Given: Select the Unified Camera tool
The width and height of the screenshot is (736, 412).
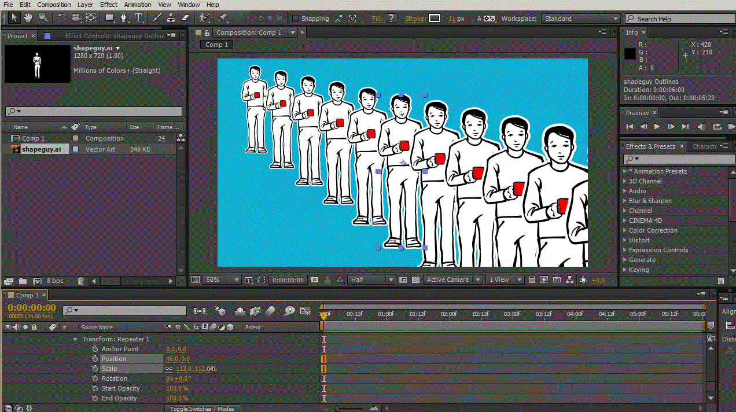Looking at the screenshot, I should [76, 18].
